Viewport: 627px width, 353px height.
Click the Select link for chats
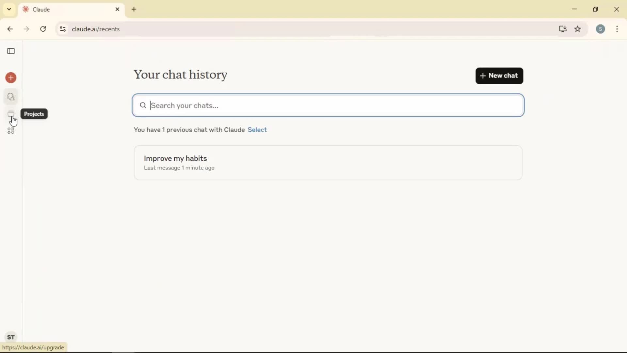click(257, 130)
